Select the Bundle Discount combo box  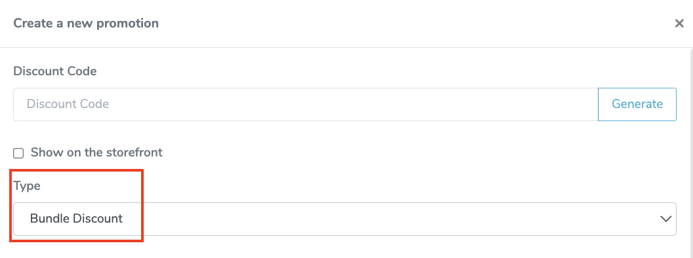(345, 219)
